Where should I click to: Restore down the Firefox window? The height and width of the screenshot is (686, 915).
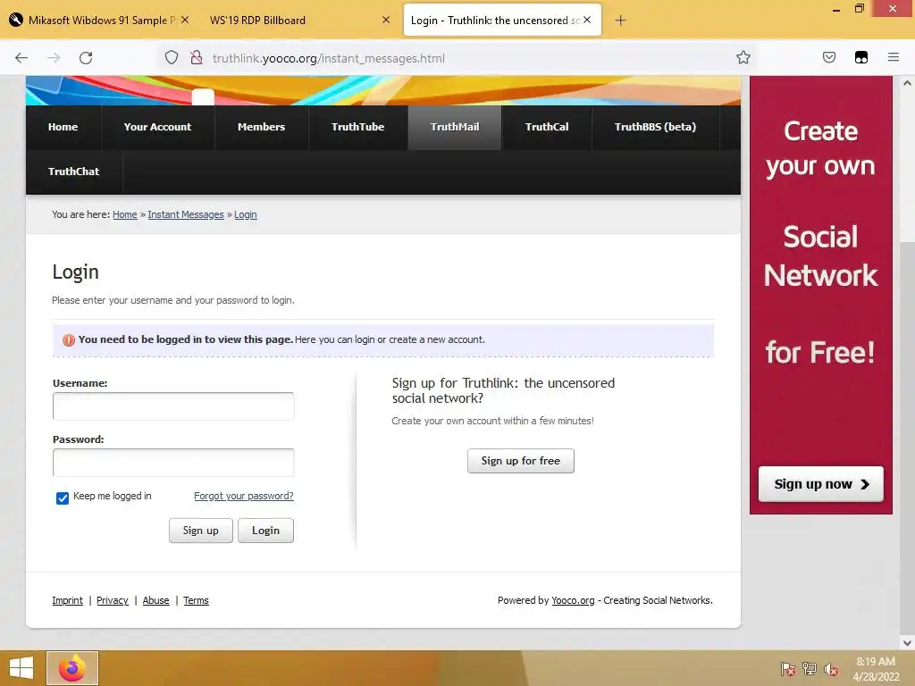[x=859, y=9]
